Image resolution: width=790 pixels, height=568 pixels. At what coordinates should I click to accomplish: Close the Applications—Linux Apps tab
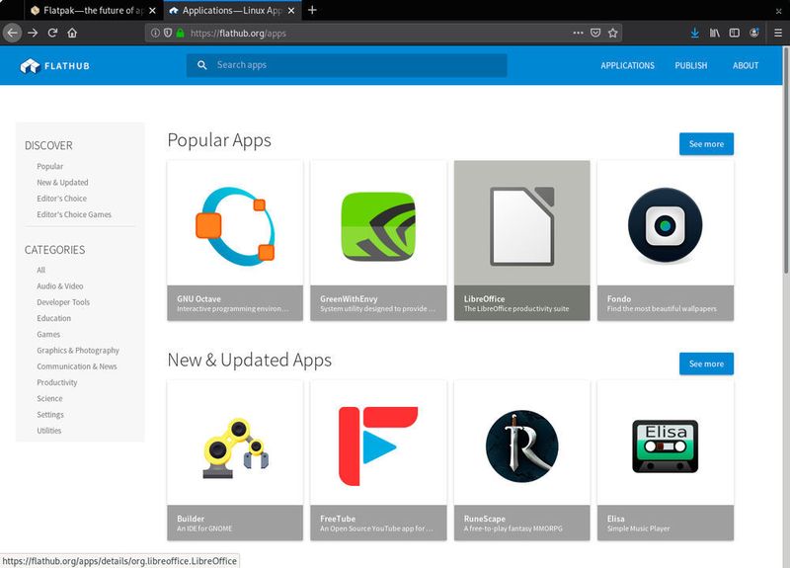point(291,11)
